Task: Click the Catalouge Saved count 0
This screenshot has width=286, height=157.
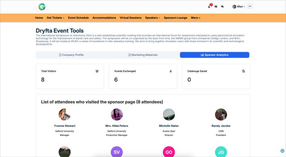Action: click(189, 80)
